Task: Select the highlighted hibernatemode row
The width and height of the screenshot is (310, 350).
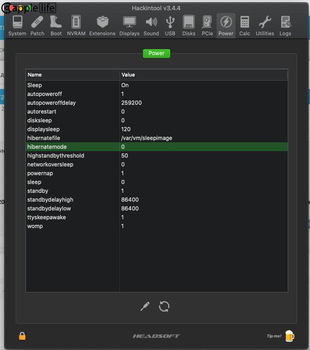Action: (157, 147)
